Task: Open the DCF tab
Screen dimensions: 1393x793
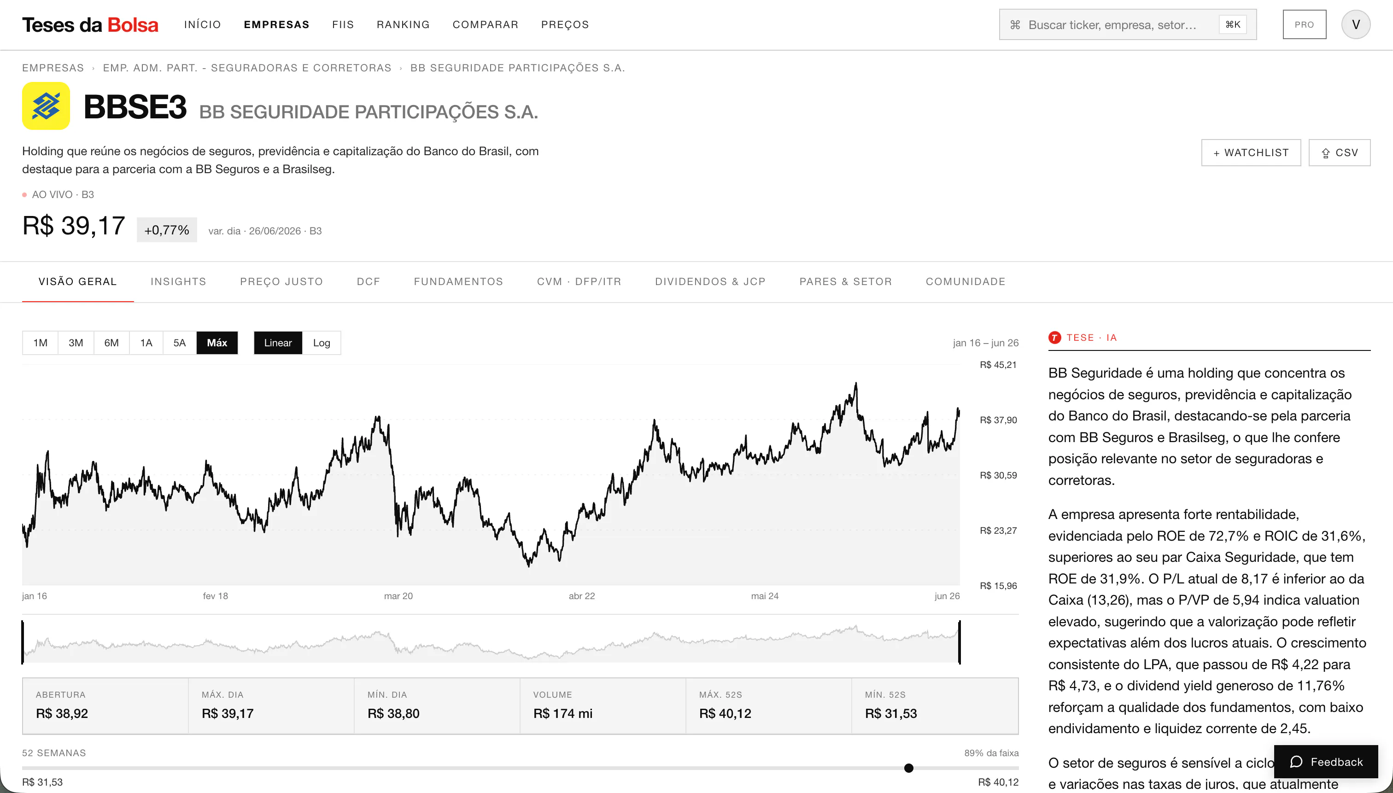Action: [368, 281]
